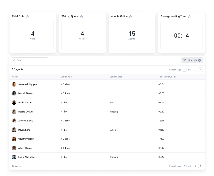
Task: Click the green online dot beside Courtney Henry
Action: tap(61, 139)
